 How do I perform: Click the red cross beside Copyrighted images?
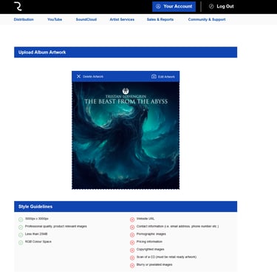click(x=132, y=250)
